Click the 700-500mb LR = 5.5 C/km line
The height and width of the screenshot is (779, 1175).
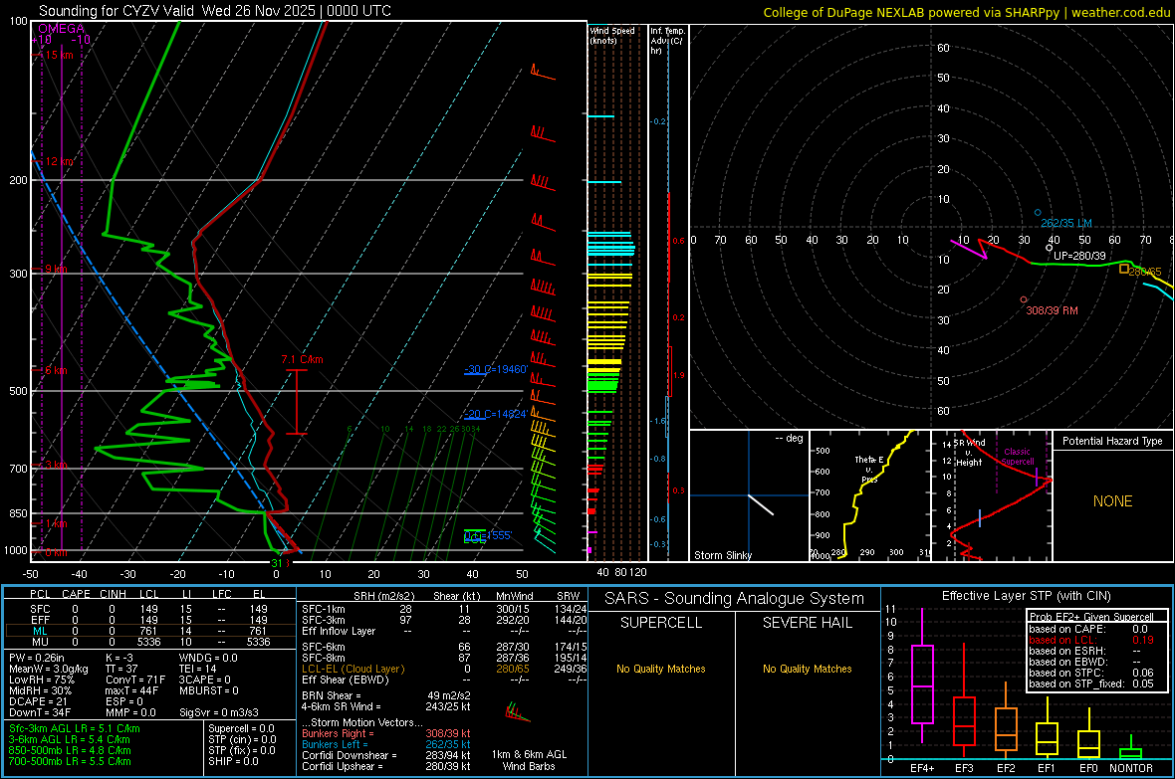[x=70, y=761]
